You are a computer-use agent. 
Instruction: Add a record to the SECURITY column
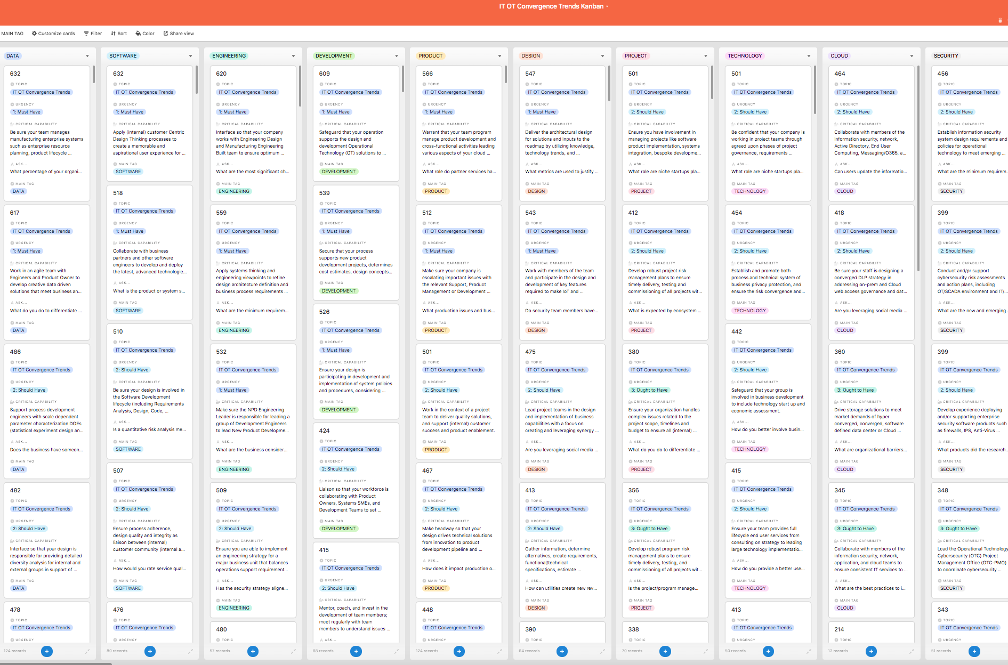974,651
